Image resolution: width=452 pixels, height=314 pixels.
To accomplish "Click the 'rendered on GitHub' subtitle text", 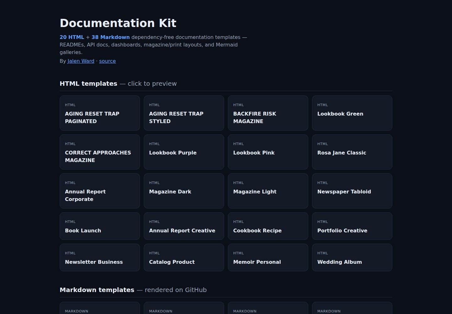I will click(176, 290).
